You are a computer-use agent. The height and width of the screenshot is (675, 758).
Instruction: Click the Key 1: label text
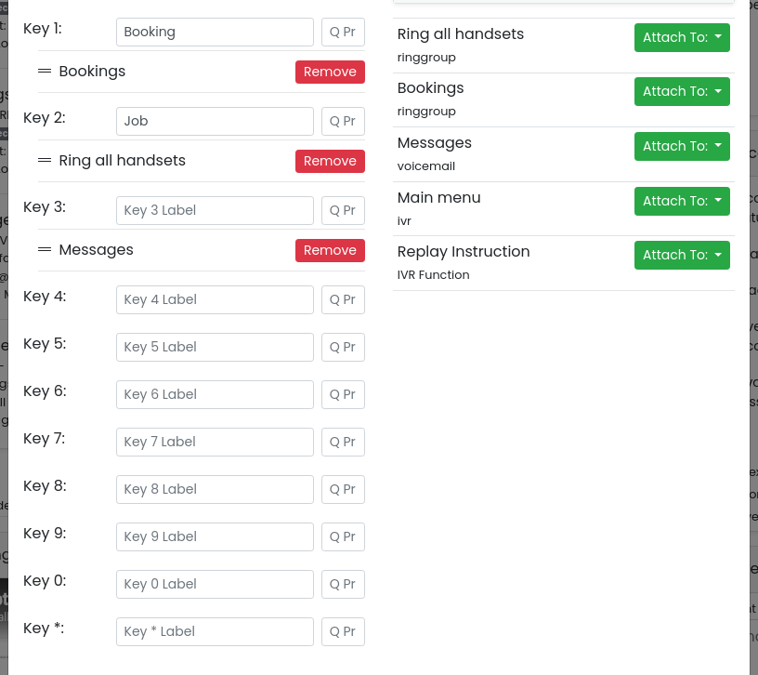click(43, 29)
